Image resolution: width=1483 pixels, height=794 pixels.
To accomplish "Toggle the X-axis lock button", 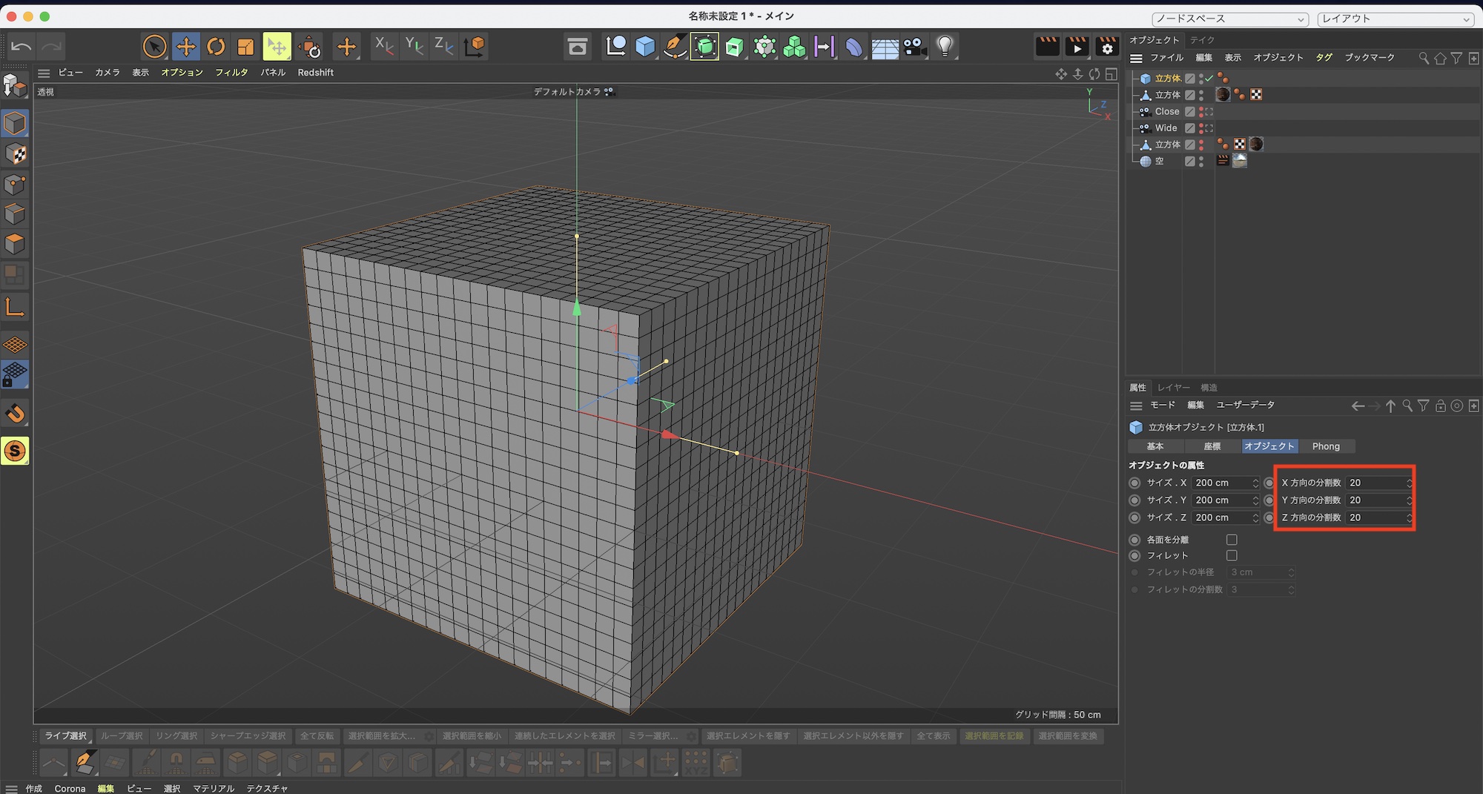I will (x=383, y=47).
